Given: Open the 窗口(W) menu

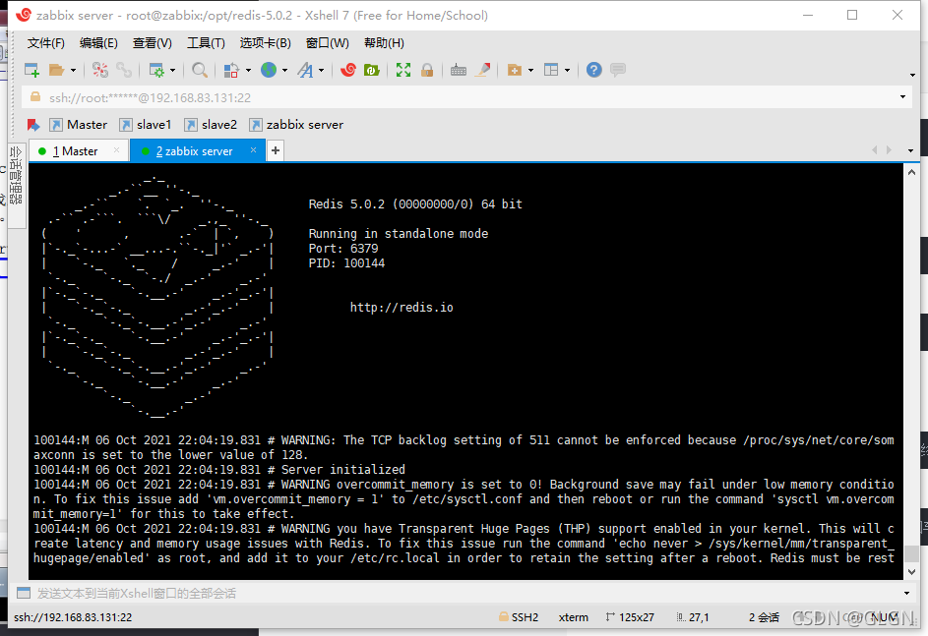Looking at the screenshot, I should pos(328,43).
